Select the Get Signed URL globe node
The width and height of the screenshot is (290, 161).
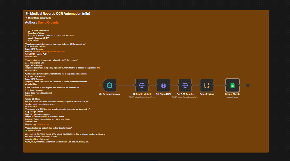[x=164, y=85]
